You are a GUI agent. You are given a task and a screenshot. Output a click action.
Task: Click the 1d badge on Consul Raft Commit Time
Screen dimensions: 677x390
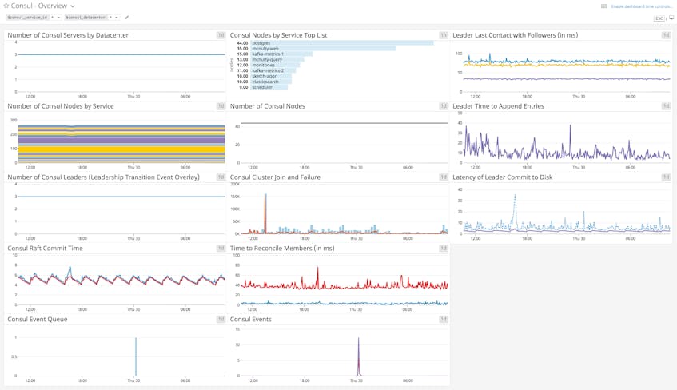[221, 249]
